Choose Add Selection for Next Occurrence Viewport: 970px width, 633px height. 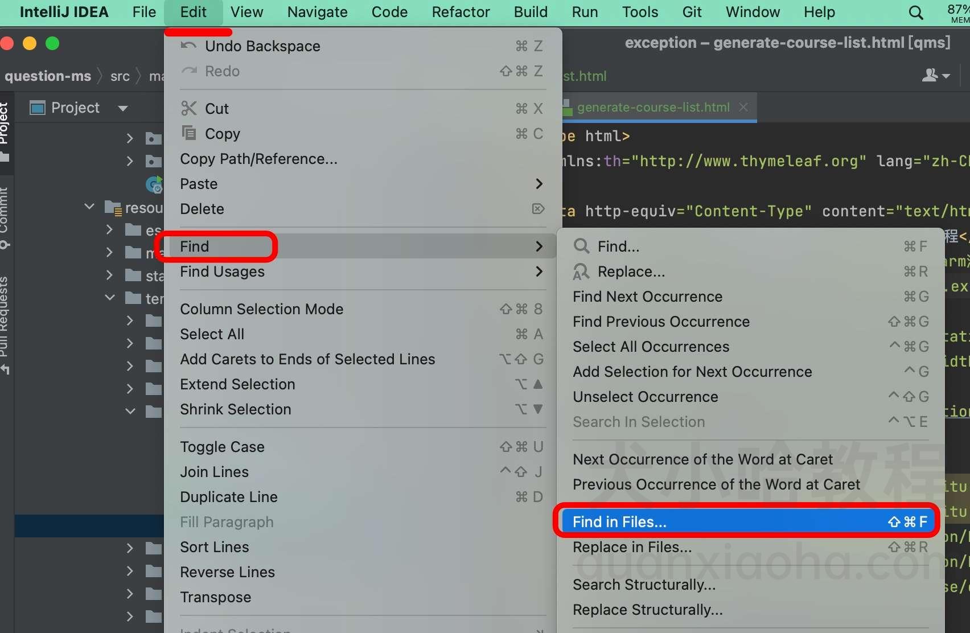tap(750, 372)
